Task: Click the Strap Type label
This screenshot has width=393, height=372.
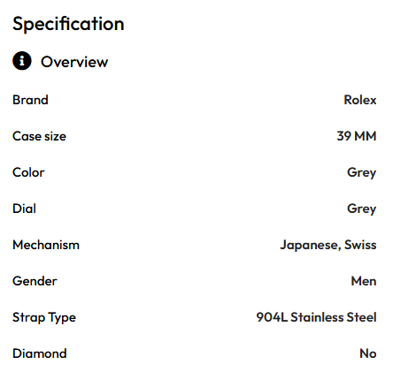Action: (44, 318)
